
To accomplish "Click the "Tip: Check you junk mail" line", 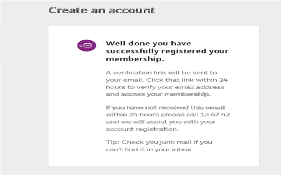I will tap(159, 142).
